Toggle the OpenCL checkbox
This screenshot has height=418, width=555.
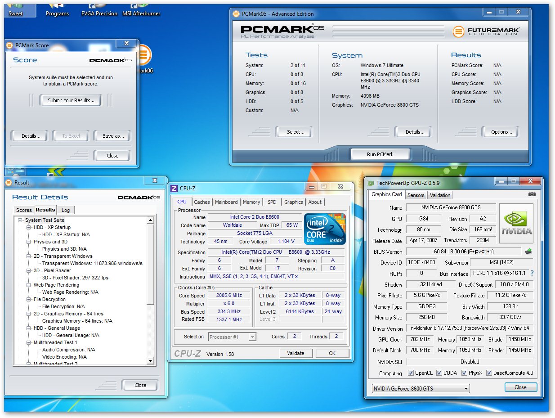[411, 373]
